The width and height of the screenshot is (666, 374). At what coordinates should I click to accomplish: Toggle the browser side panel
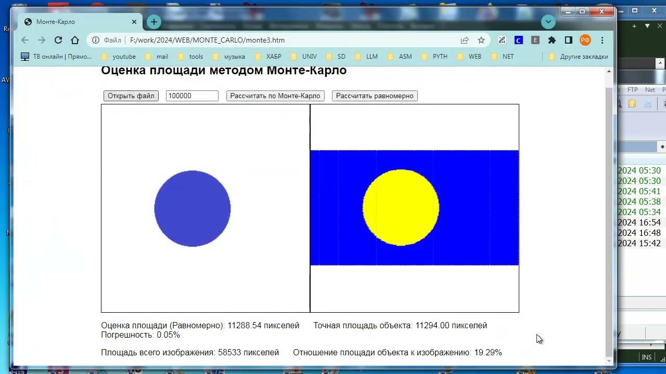[x=569, y=40]
